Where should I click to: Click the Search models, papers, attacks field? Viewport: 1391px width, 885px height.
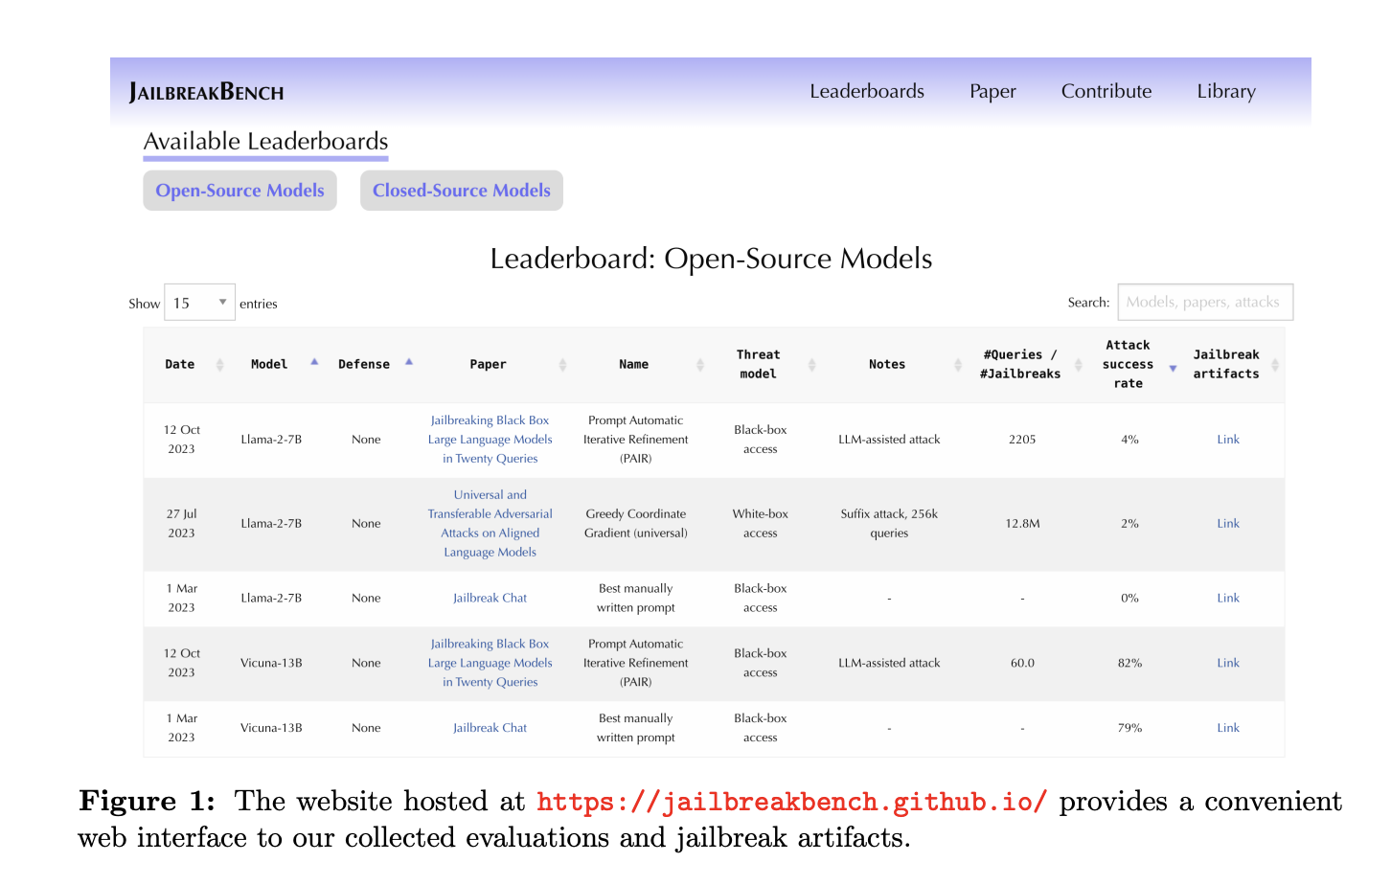1205,302
